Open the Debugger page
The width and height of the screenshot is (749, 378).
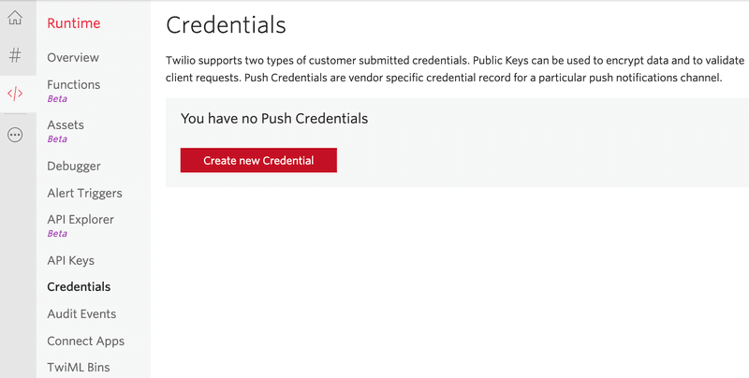tap(74, 166)
